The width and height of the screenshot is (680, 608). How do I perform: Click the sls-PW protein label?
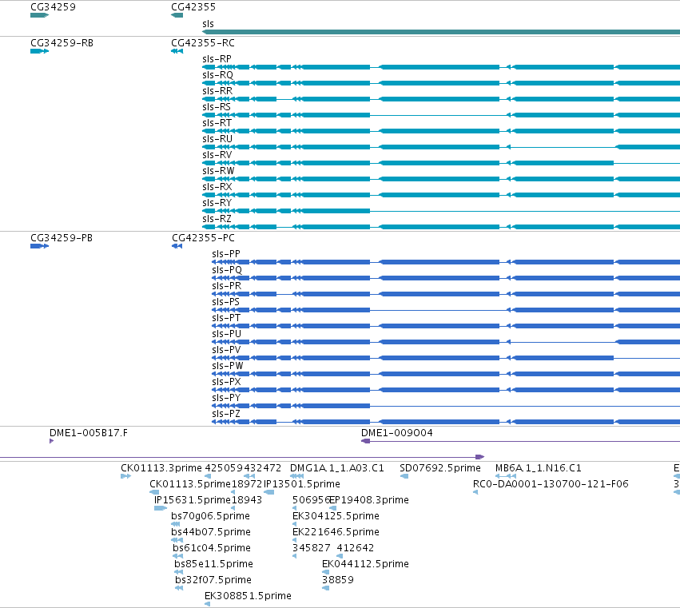point(227,367)
